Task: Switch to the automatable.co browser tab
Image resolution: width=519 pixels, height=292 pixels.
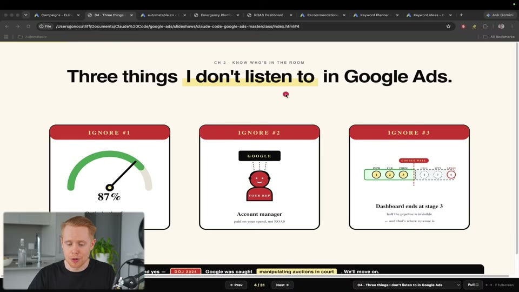Action: (163, 15)
